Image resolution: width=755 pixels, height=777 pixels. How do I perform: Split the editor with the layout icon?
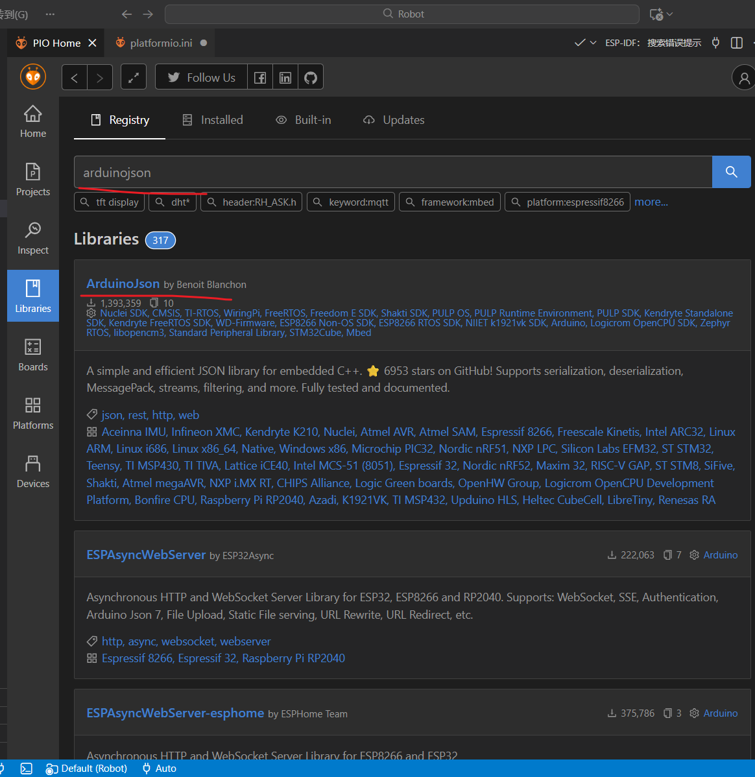pos(737,43)
